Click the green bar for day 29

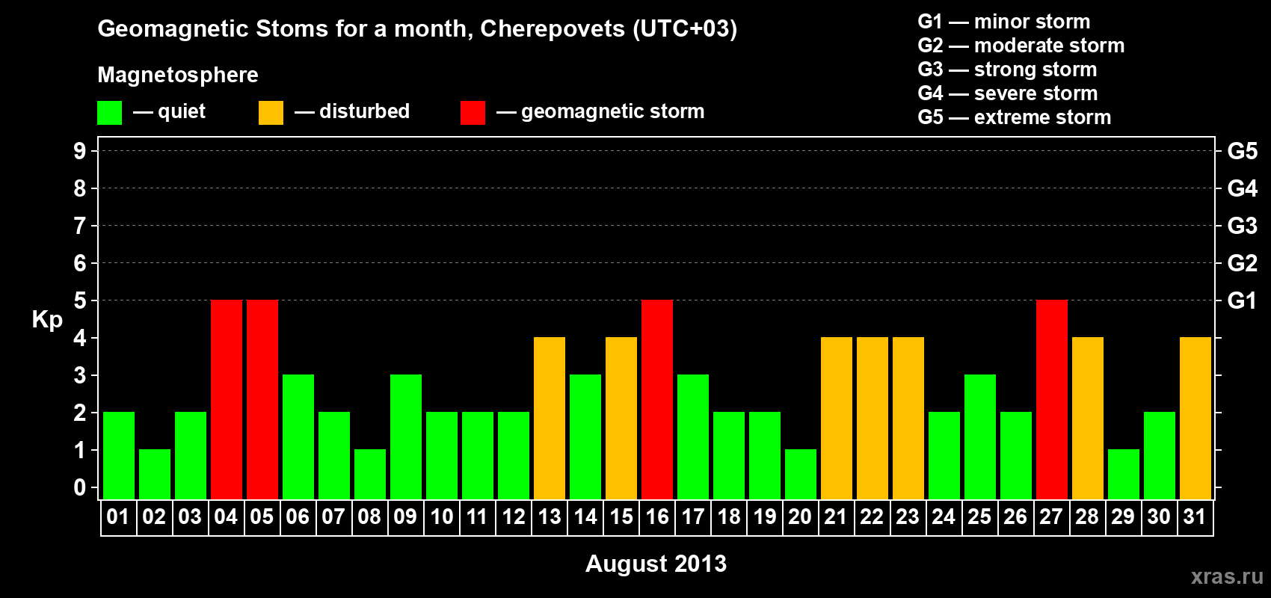(x=1124, y=475)
